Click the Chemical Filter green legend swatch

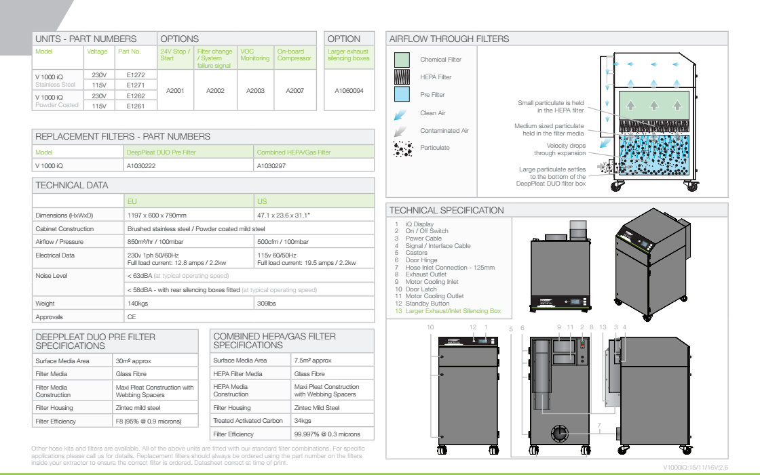pyautogui.click(x=402, y=60)
